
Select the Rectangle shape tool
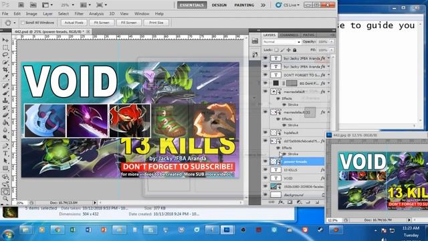pos(5,168)
